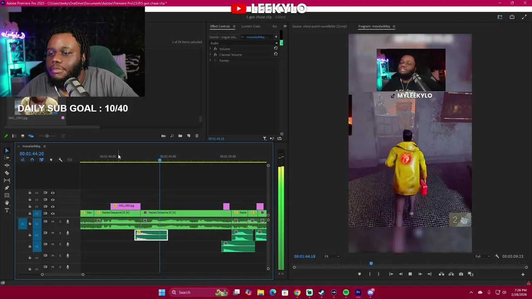Screen dimensions: 532x299
Task: Click the Extract button in Program monitor
Action: [451, 274]
